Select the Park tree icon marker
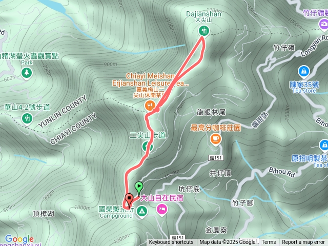 coord(27,73)
